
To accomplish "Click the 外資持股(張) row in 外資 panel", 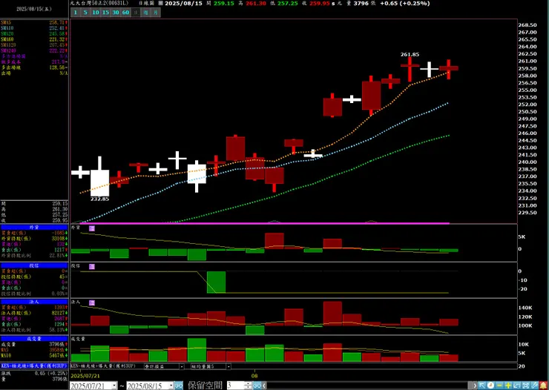I will pyautogui.click(x=34, y=239).
